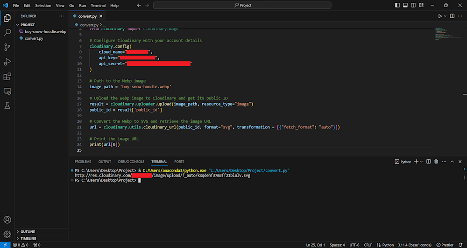Click the Accounts icon

[x=7, y=220]
